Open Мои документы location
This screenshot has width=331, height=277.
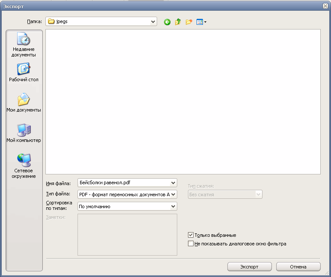[24, 103]
